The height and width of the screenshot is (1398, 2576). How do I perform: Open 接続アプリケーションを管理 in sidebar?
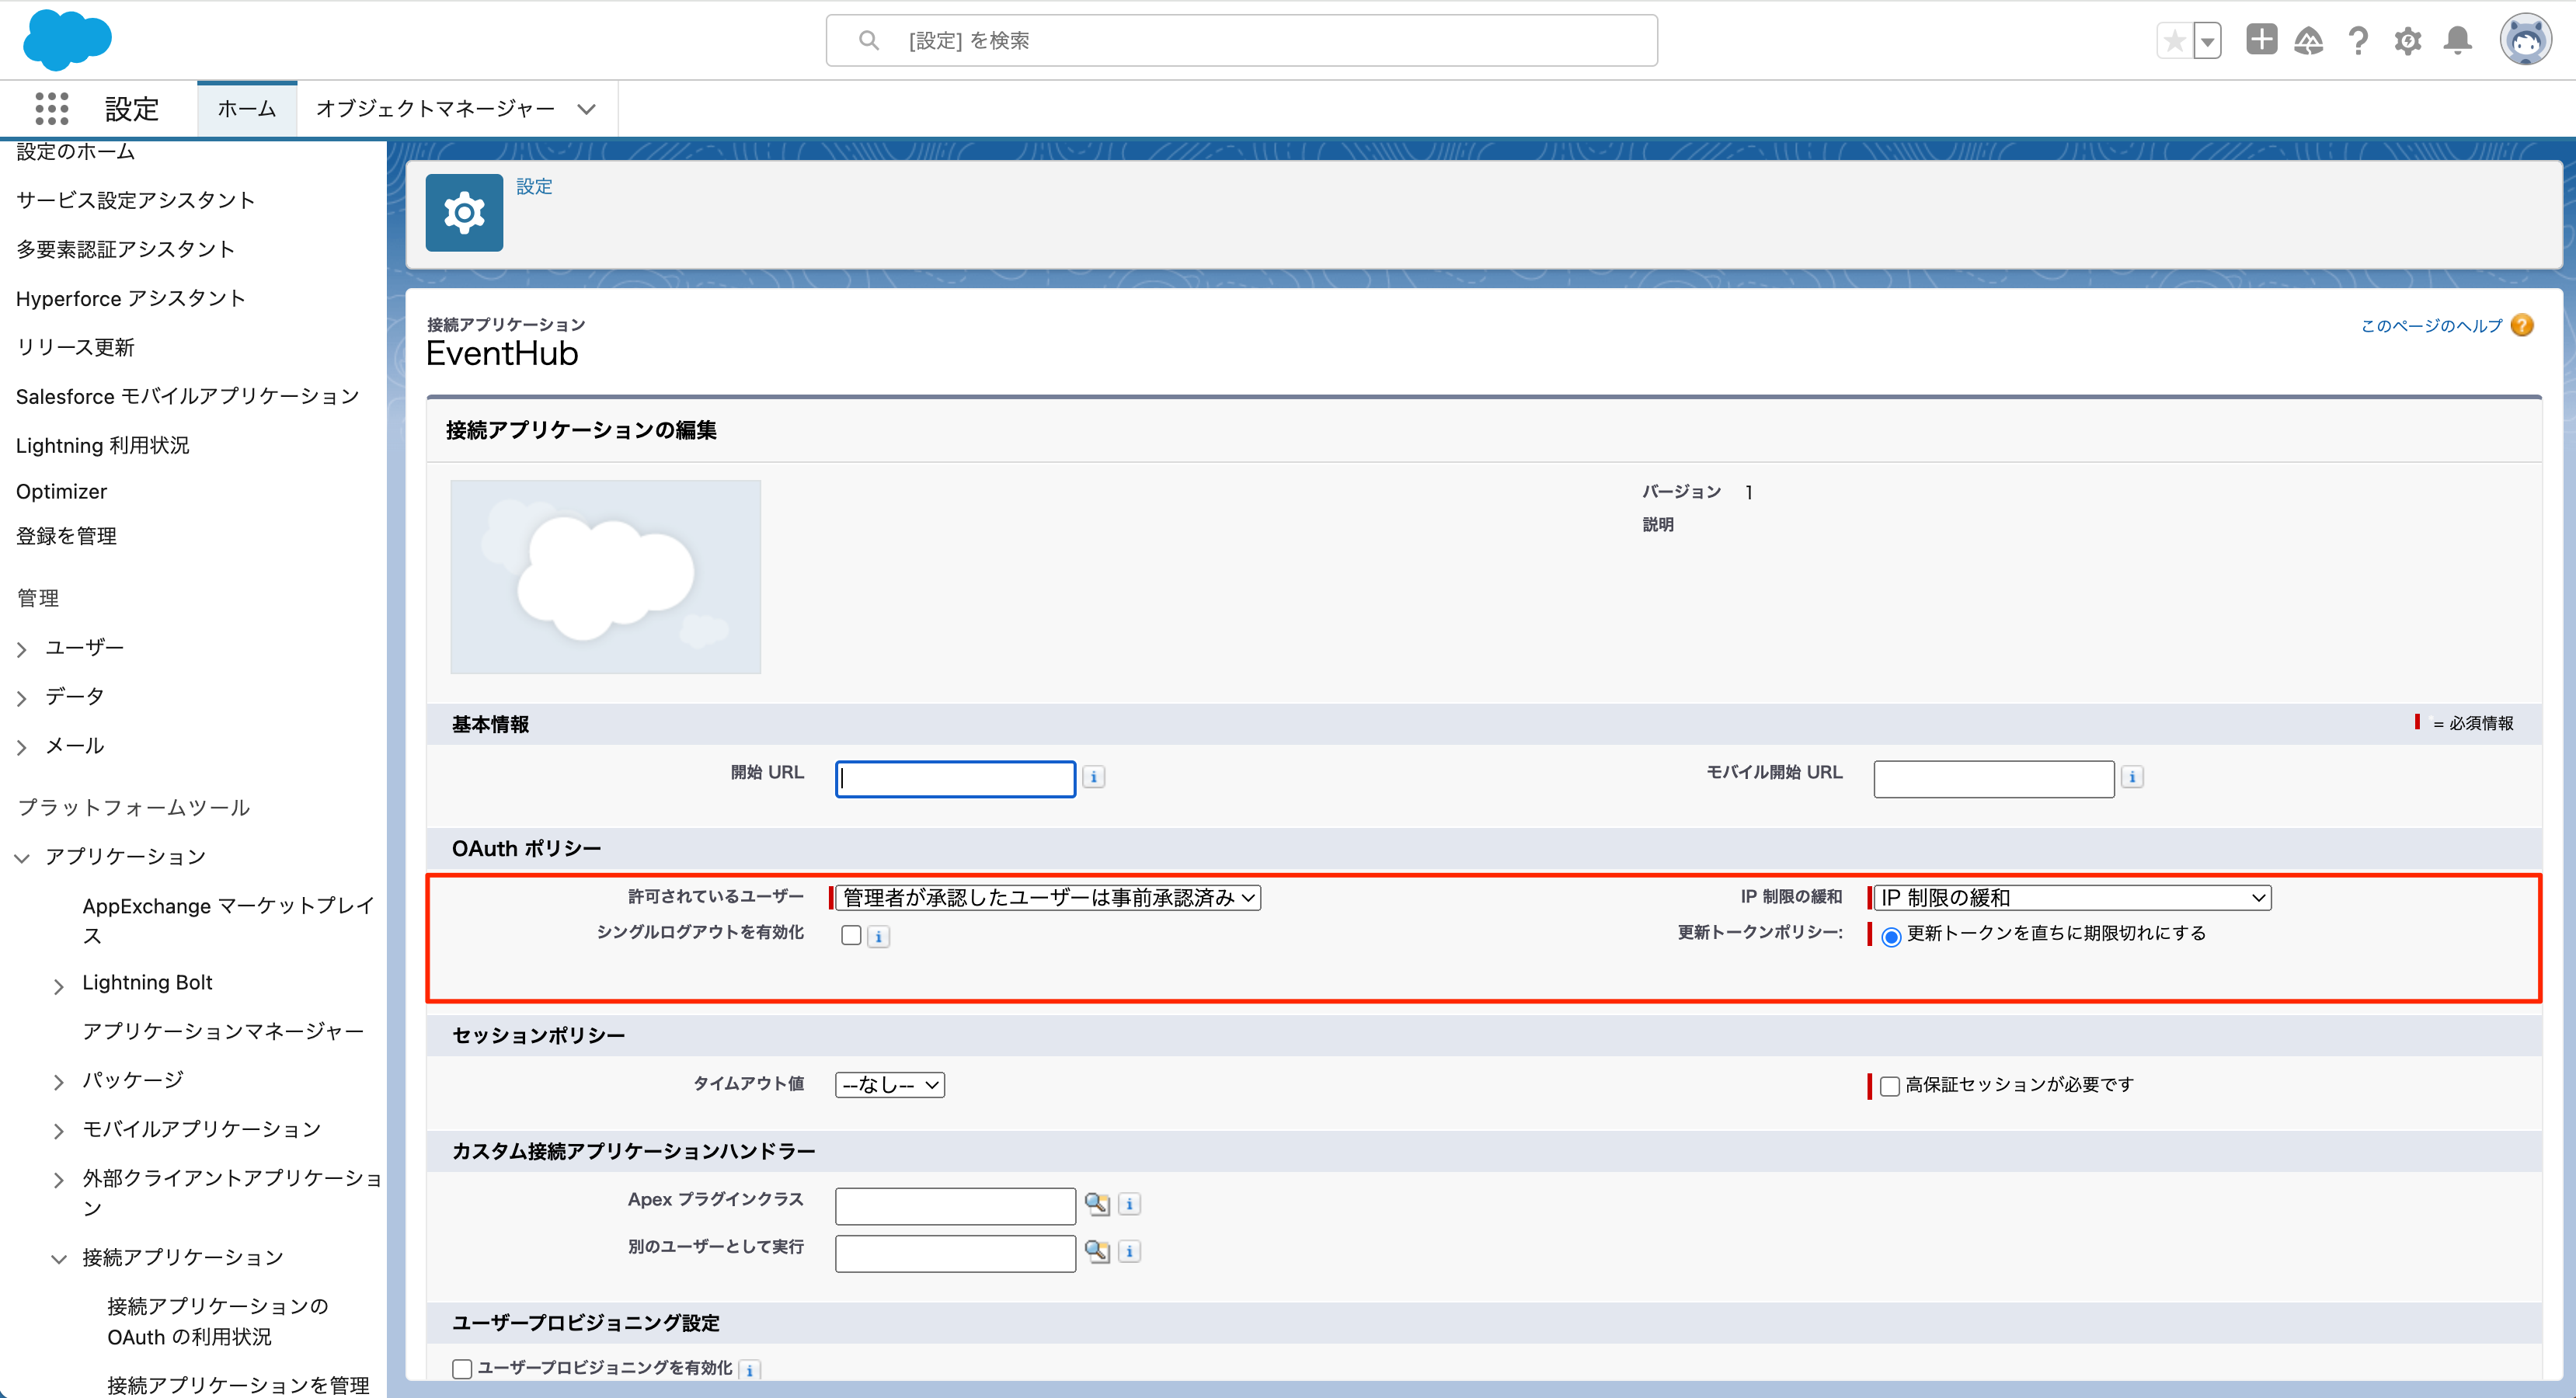pos(238,1385)
